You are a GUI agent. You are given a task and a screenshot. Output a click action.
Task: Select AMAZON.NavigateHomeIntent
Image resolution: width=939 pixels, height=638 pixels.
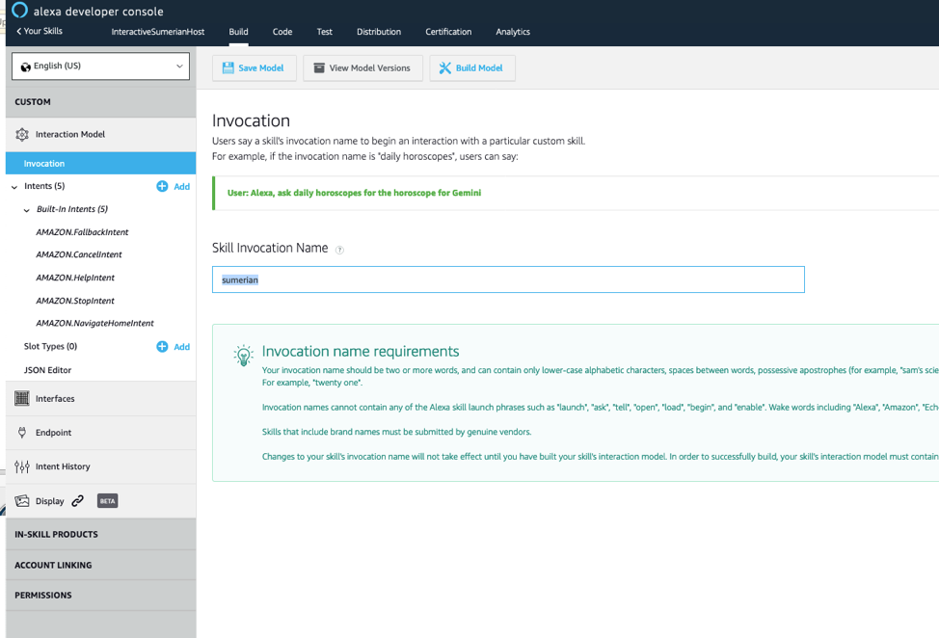coord(94,323)
